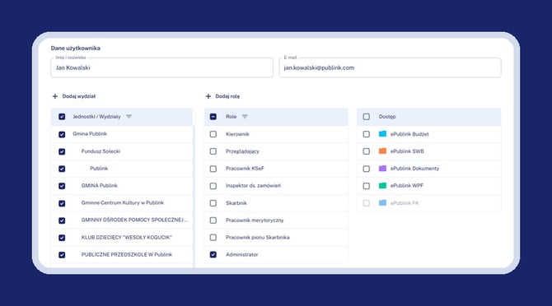
Task: Check the Kierownik role checkbox
Action: tap(213, 134)
